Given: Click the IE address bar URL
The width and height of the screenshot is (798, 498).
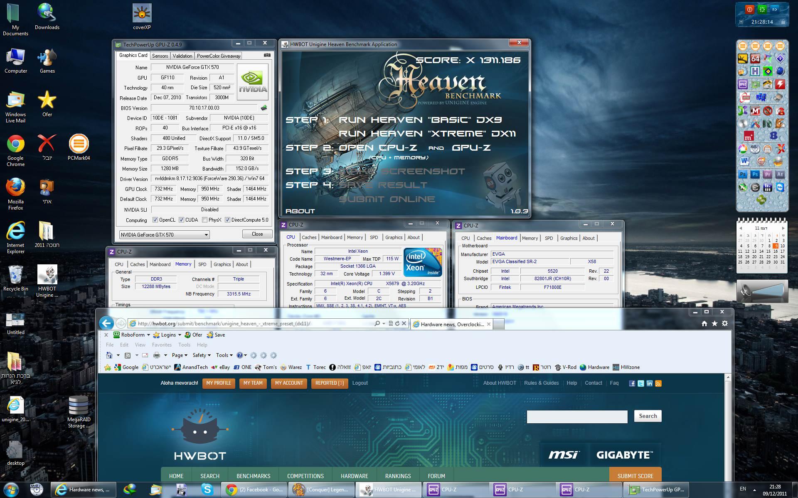Looking at the screenshot, I should coord(224,324).
